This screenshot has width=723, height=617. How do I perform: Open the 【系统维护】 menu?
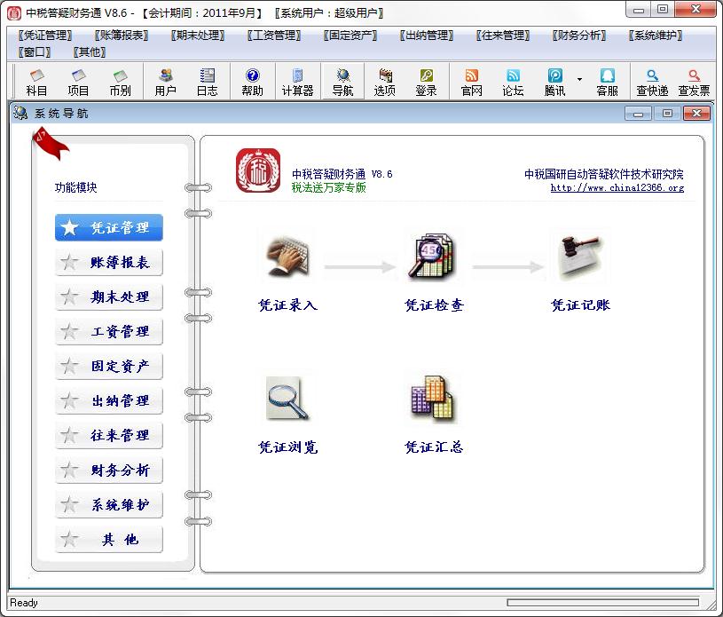tap(656, 36)
